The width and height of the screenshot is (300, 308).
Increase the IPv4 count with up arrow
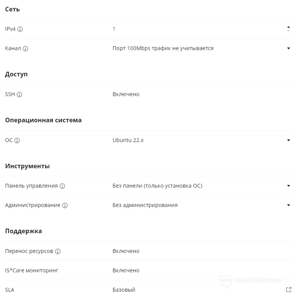pyautogui.click(x=289, y=27)
